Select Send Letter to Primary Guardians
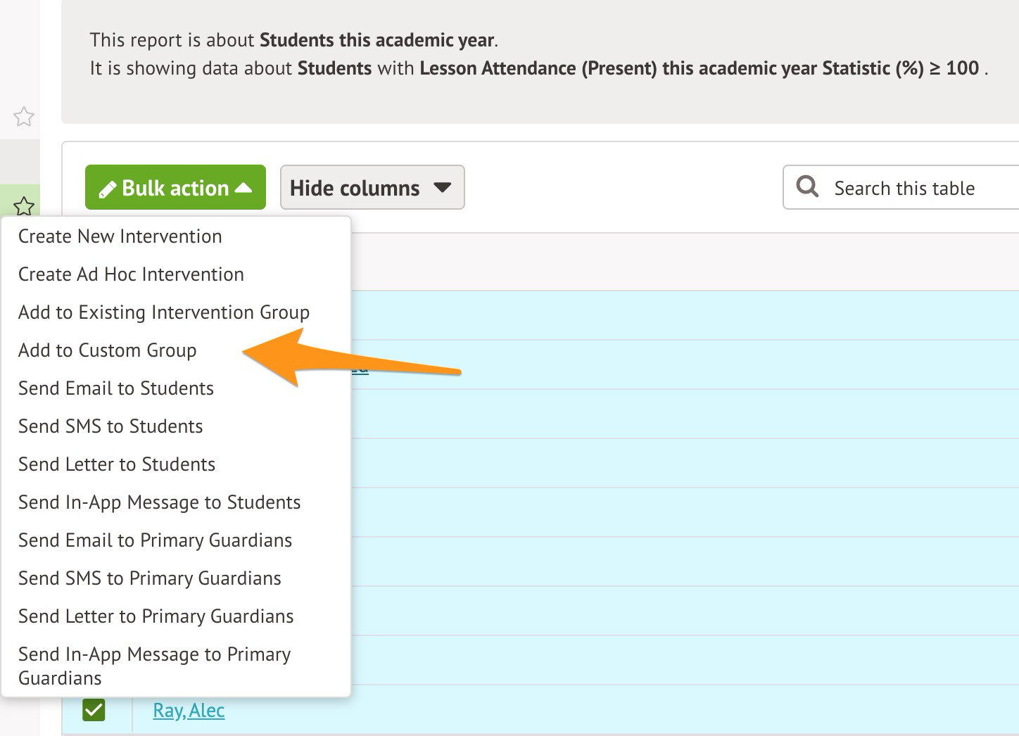 tap(156, 616)
